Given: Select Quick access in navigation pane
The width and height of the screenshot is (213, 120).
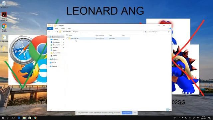Looking at the screenshot, I should click(56, 37).
